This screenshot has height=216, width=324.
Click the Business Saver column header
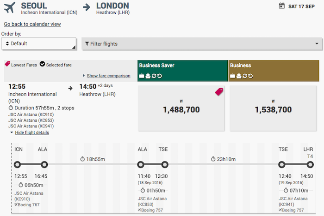tap(182, 71)
